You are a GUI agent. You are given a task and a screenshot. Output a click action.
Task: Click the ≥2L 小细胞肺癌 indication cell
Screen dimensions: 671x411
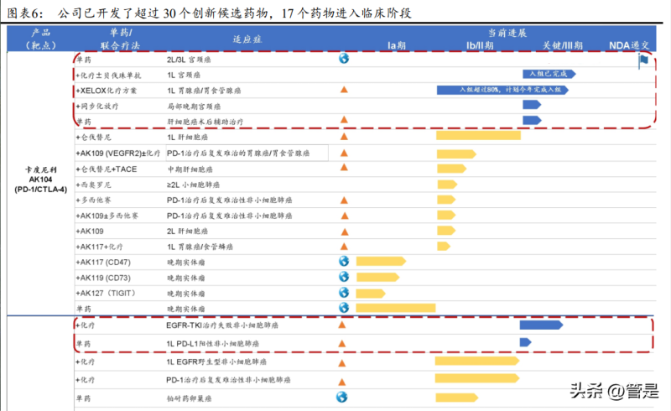194,185
